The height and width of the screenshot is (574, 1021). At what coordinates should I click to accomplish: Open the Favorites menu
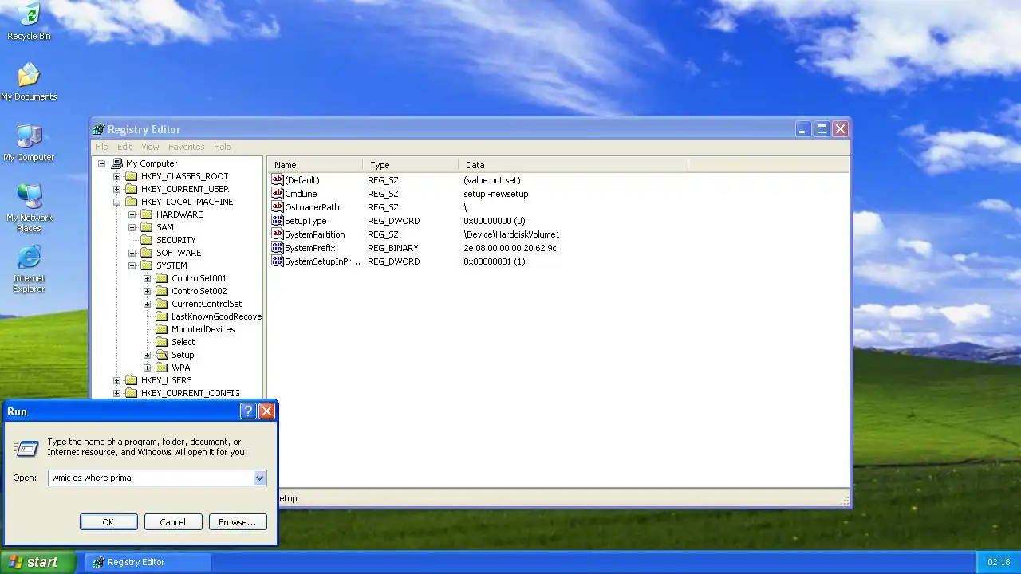coord(186,147)
